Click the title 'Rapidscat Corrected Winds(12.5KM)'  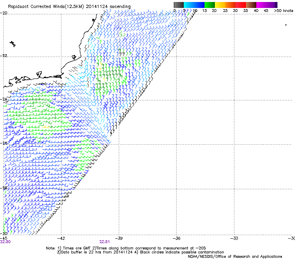pos(46,7)
